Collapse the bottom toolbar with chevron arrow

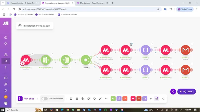pos(163,99)
